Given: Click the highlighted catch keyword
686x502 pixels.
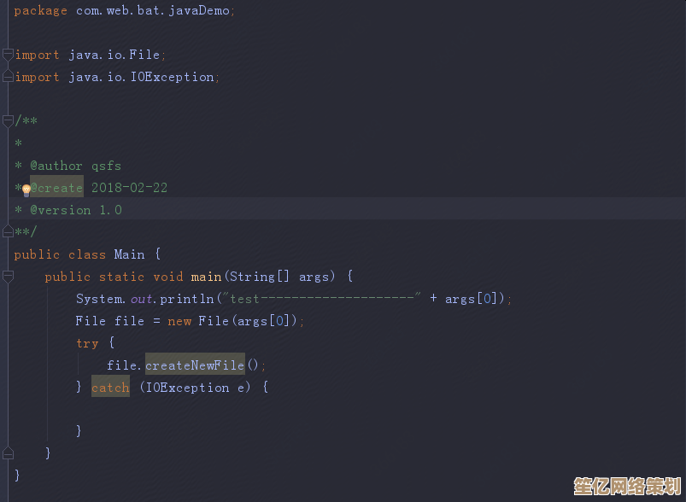Looking at the screenshot, I should (x=110, y=388).
